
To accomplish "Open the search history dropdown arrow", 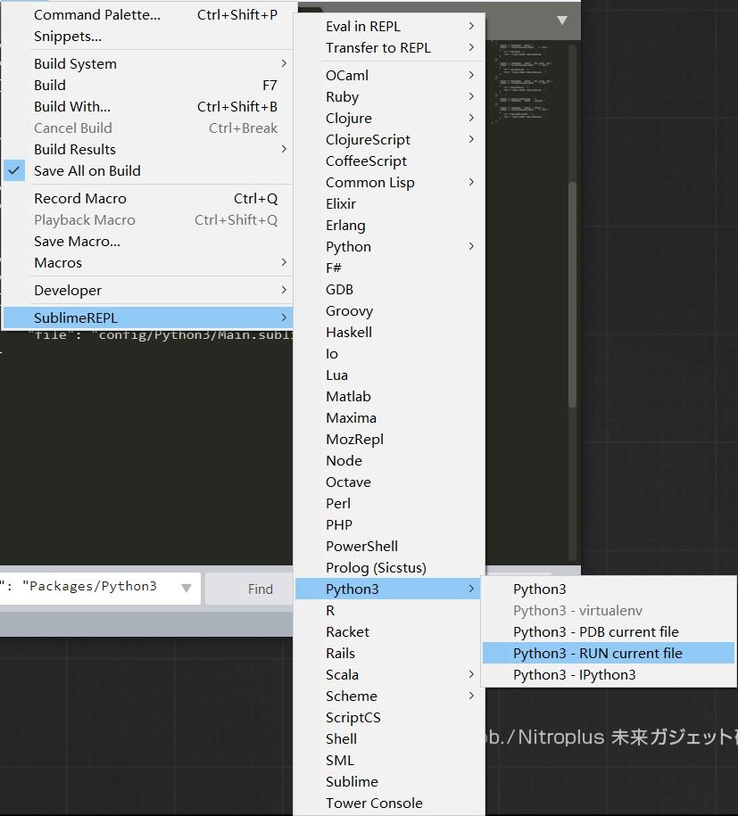I will tap(186, 589).
